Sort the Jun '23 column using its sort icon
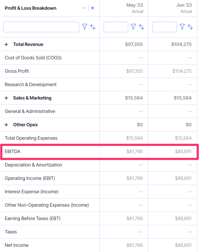 [190, 27]
